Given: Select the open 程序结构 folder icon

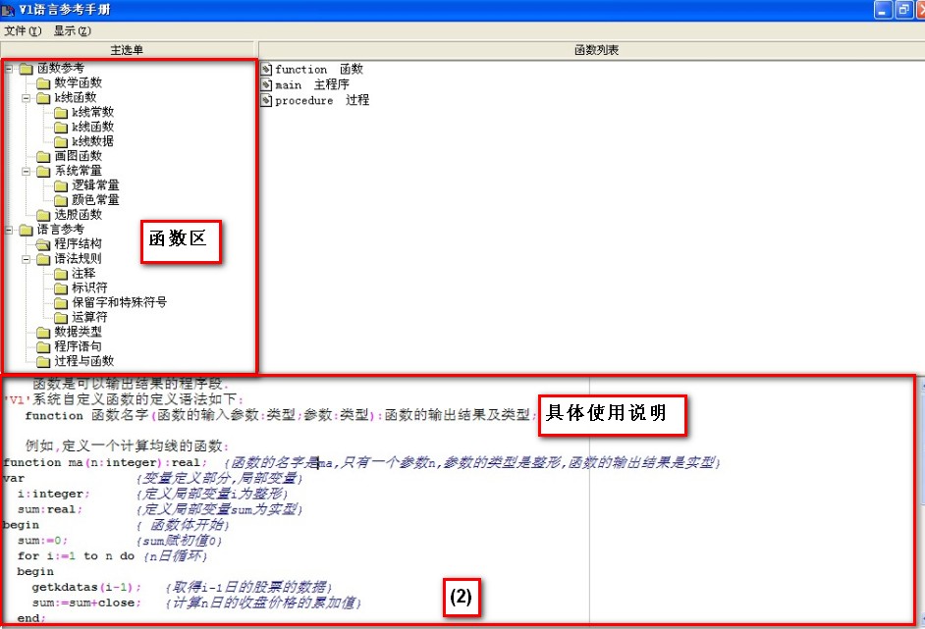Looking at the screenshot, I should (43, 243).
